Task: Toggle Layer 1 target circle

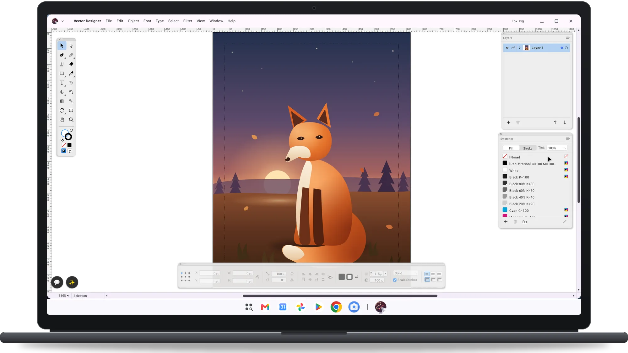Action: (x=566, y=48)
